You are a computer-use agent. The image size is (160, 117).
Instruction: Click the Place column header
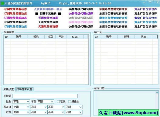(x=75, y=37)
